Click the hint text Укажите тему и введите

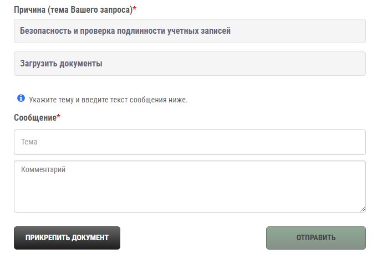tap(108, 100)
